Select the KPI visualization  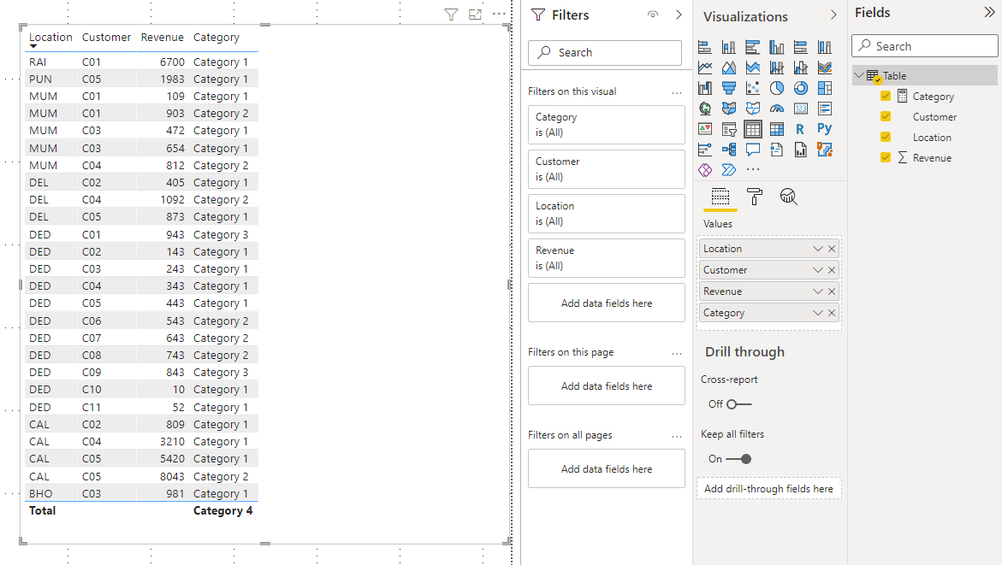(705, 129)
